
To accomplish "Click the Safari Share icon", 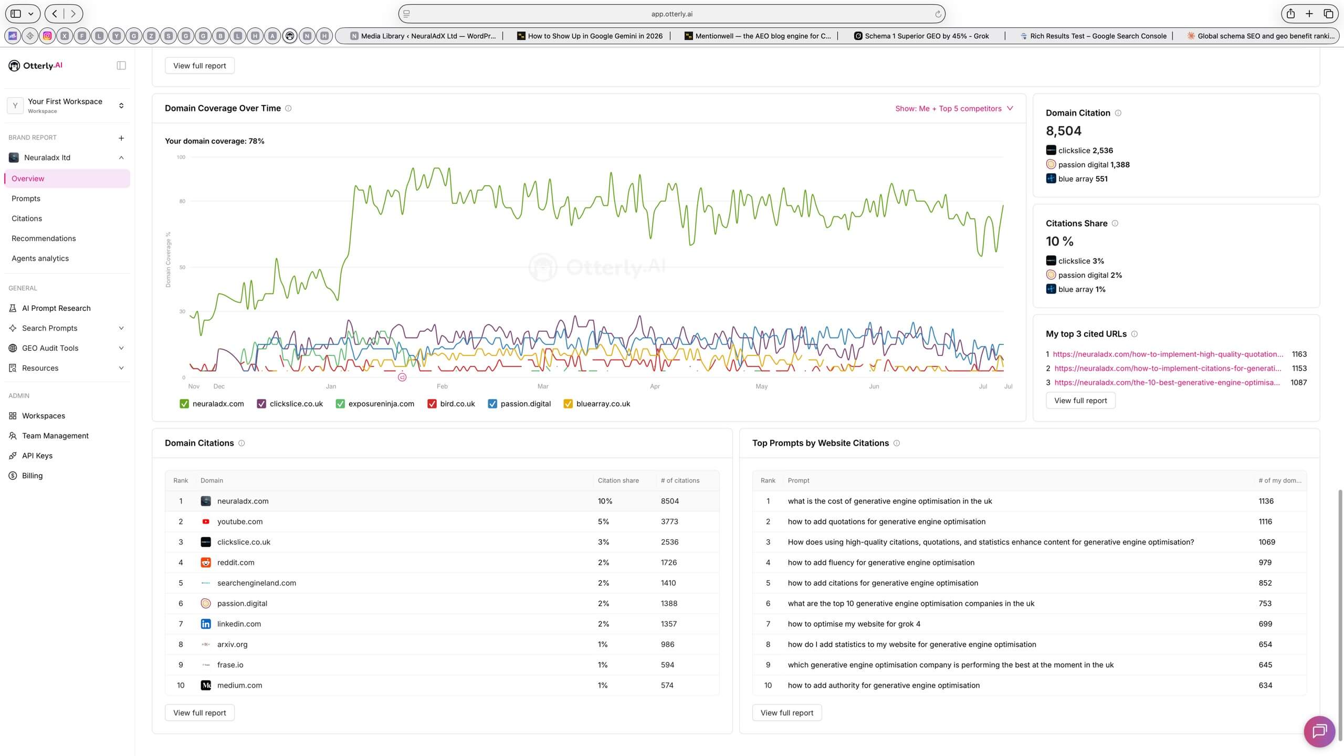I will pyautogui.click(x=1290, y=14).
